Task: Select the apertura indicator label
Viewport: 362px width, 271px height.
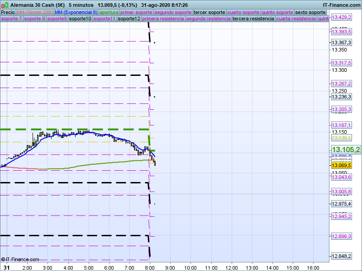Action: point(109,12)
